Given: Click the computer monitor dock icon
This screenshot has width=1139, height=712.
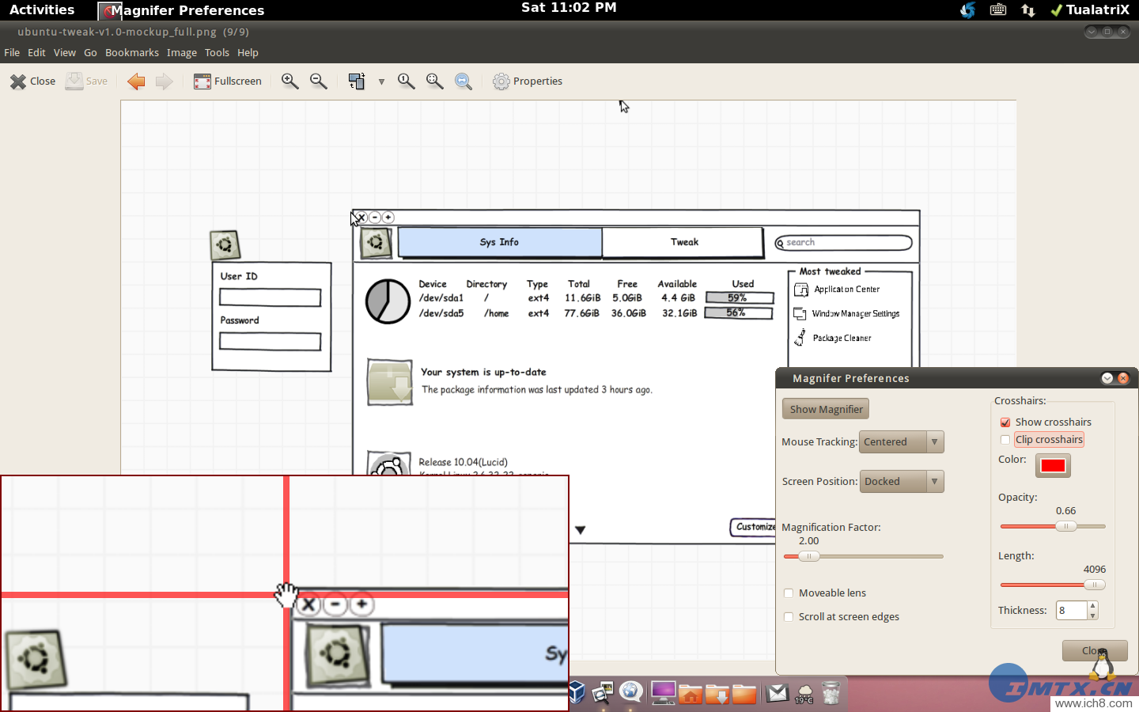Looking at the screenshot, I should (663, 693).
